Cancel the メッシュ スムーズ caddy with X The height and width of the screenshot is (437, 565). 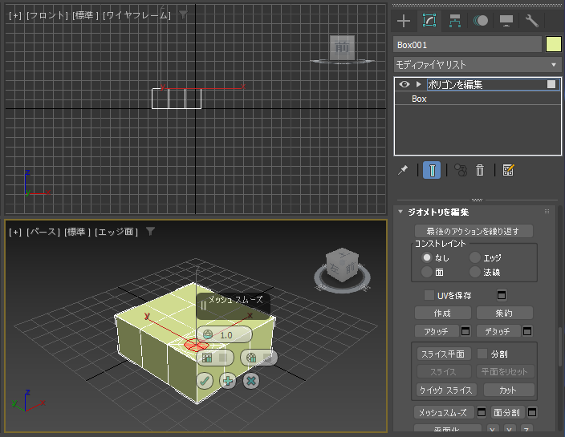251,381
